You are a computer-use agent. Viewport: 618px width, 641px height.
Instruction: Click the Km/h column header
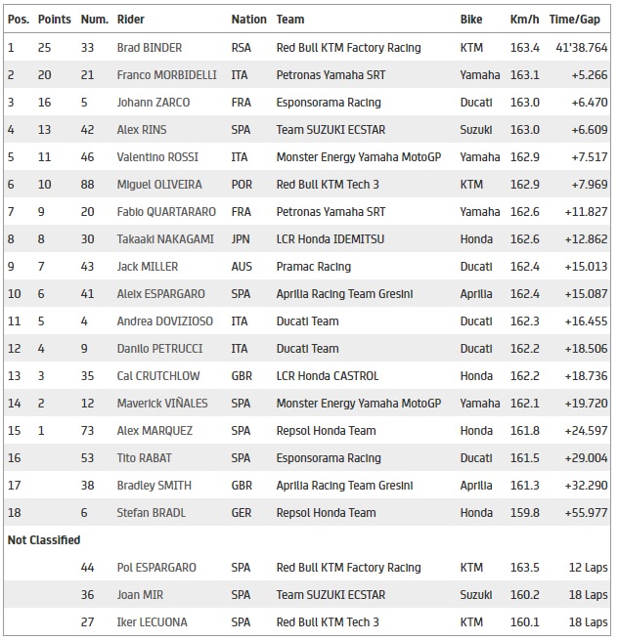click(x=524, y=19)
